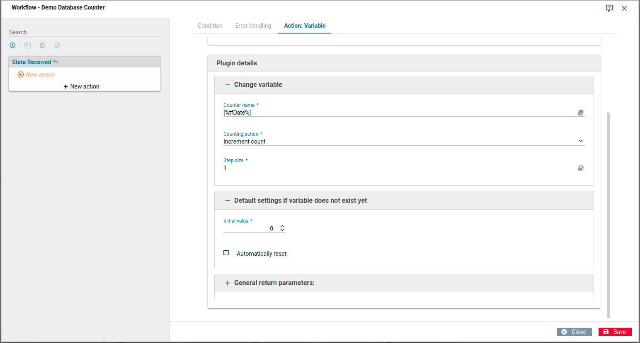Open variable picker for Counter name field

pyautogui.click(x=580, y=113)
